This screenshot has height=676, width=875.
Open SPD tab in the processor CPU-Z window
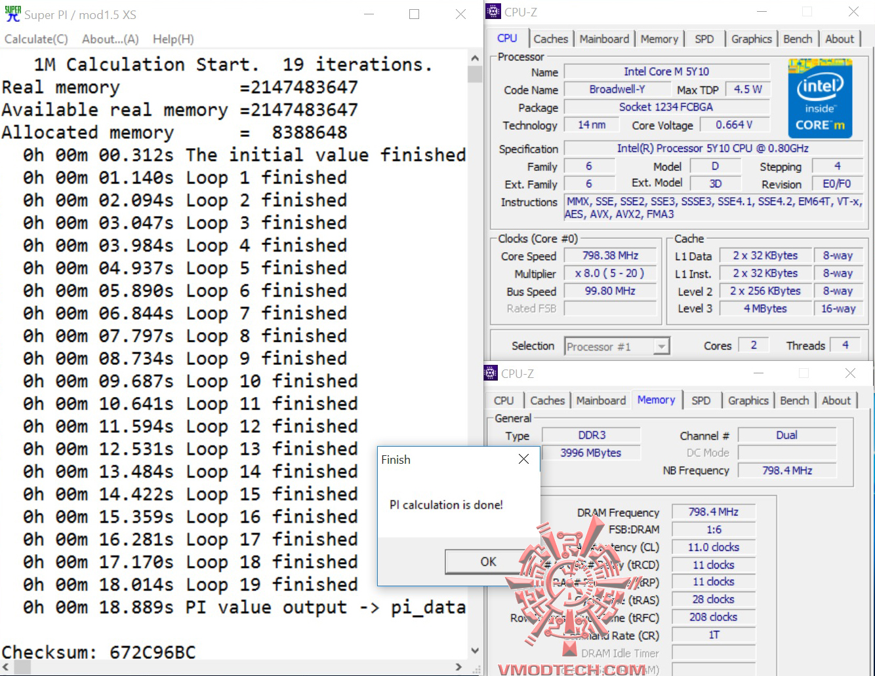[704, 39]
